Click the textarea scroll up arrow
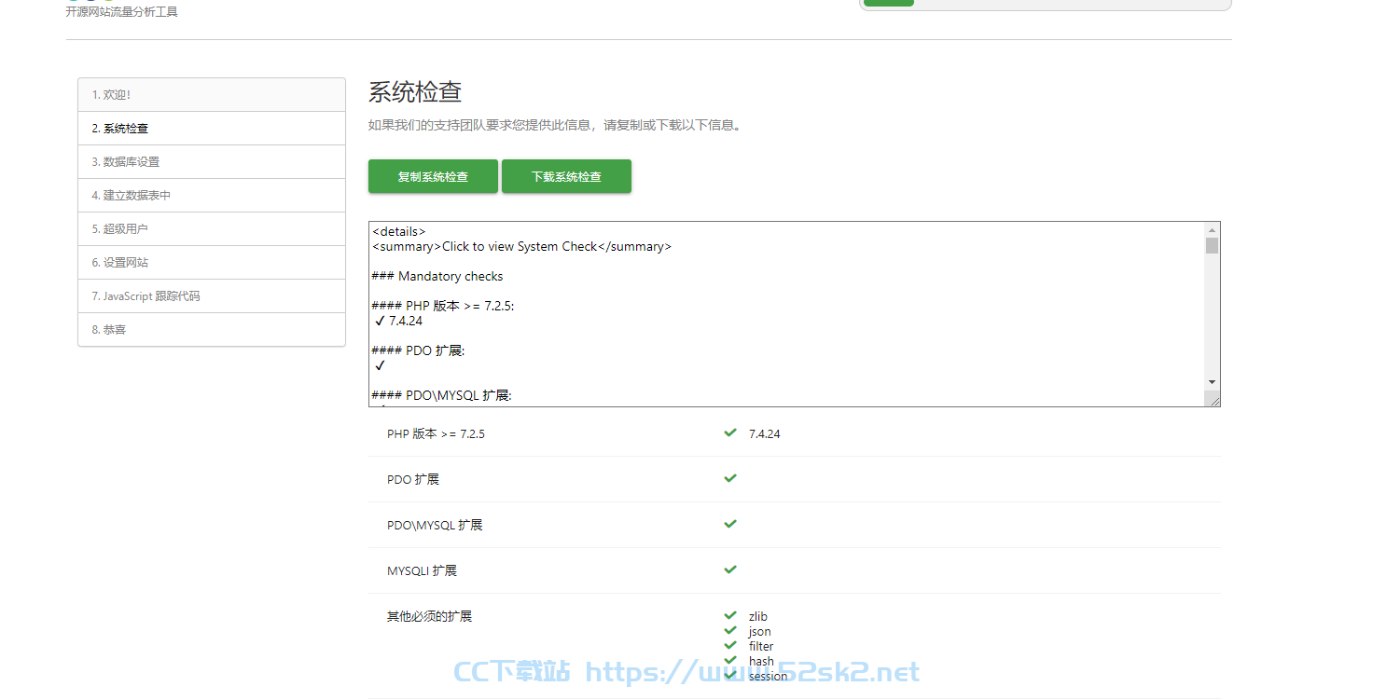This screenshot has height=700, width=1373. point(1212,229)
